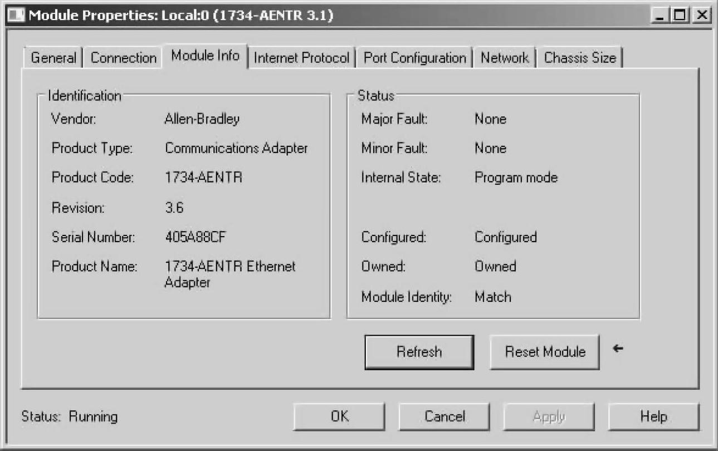This screenshot has width=718, height=451.
Task: Click serial number 405A88CF
Action: click(196, 238)
